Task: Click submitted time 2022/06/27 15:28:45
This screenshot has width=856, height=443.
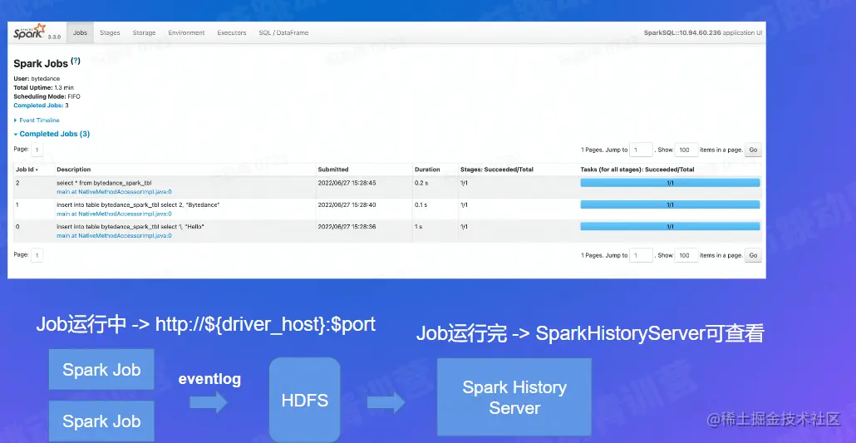Action: pyautogui.click(x=347, y=183)
